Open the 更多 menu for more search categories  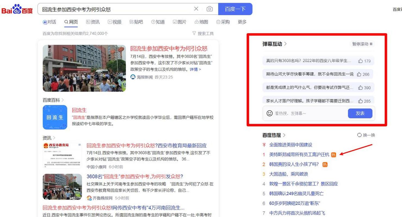pyautogui.click(x=242, y=22)
